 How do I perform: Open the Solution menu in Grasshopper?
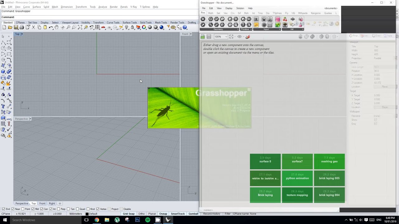(x=240, y=8)
